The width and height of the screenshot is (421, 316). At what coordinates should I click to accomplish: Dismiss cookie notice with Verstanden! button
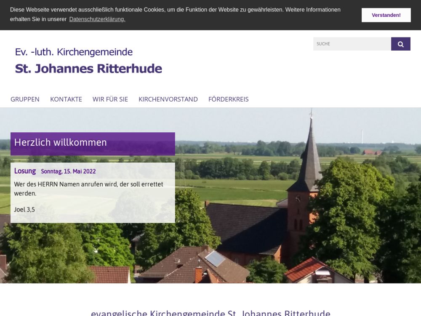(386, 15)
